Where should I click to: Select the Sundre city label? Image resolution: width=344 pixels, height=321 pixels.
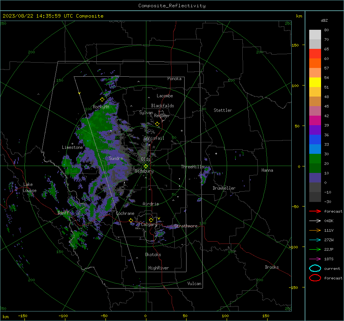click(x=116, y=158)
